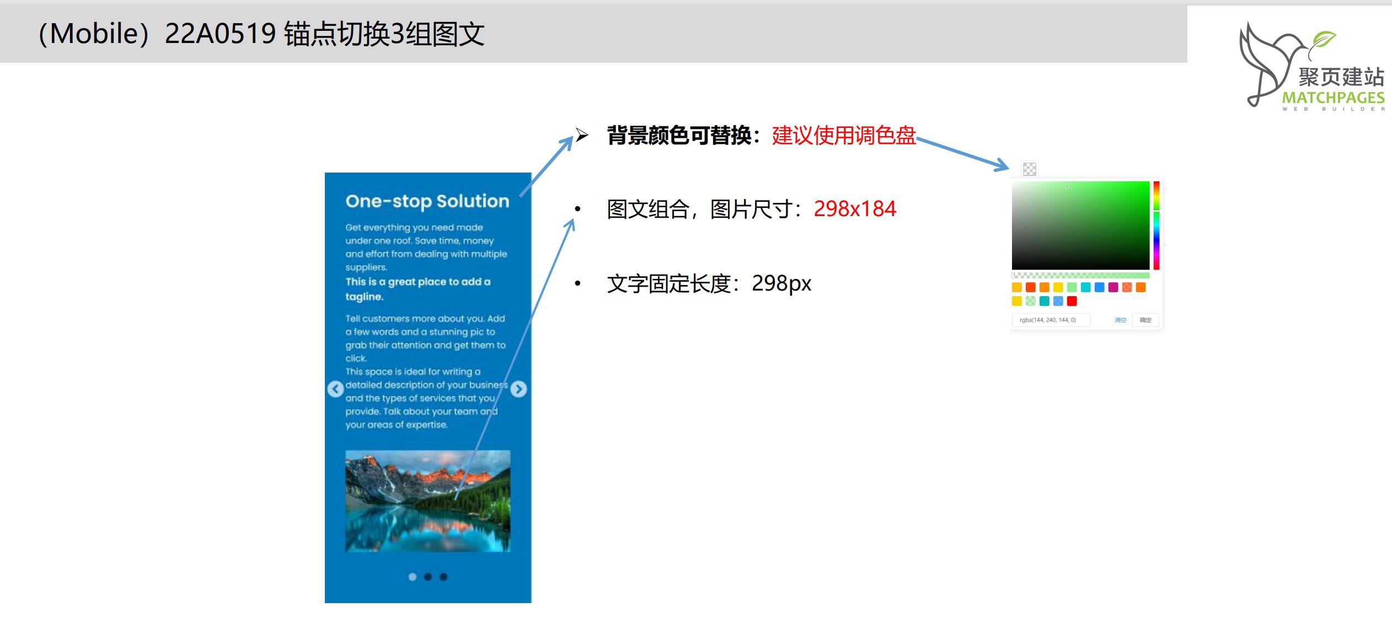
Task: Click the 'Tell customers more about you' paragraph
Action: [x=425, y=338]
